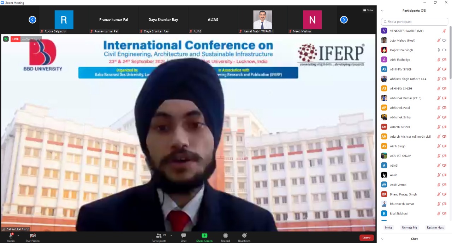
Task: Click the video-off icon beside Abhishek Patel
Action: 445,108
